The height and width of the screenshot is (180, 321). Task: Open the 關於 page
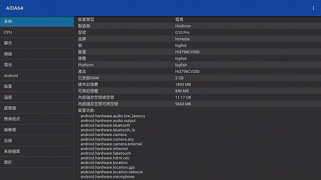point(37,162)
